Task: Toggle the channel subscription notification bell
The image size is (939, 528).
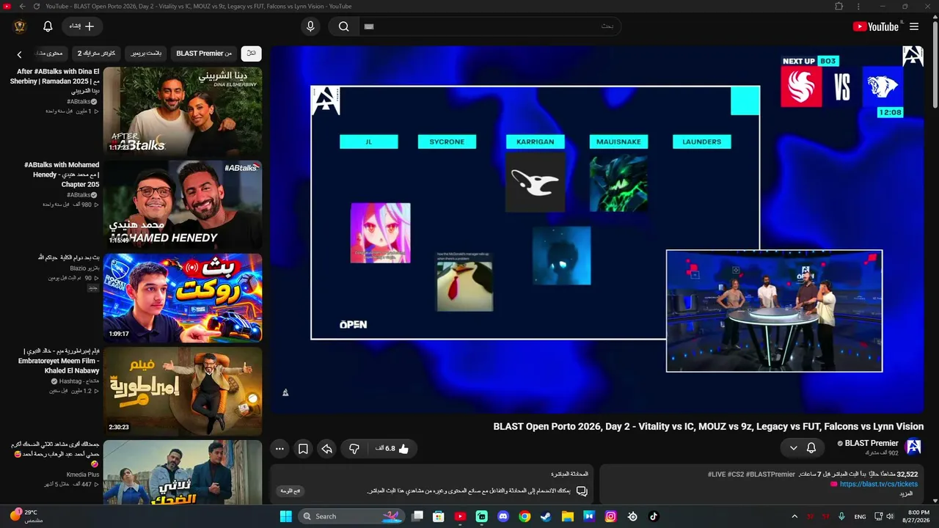Action: coord(811,447)
